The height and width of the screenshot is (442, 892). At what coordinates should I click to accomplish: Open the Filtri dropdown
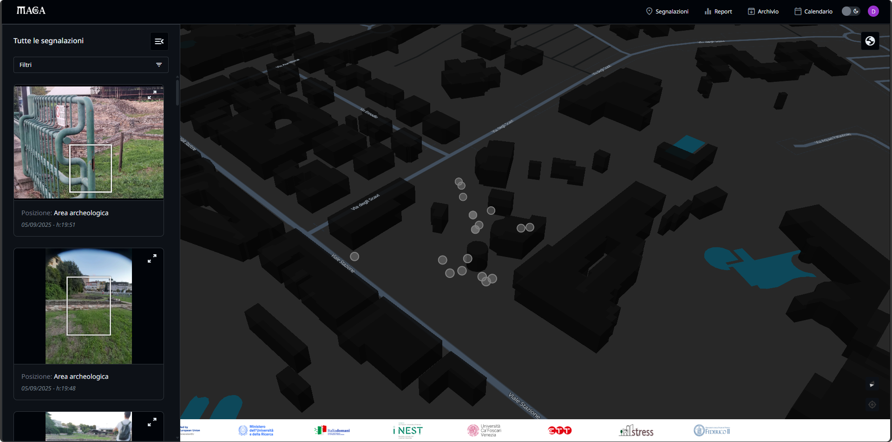[x=91, y=65]
